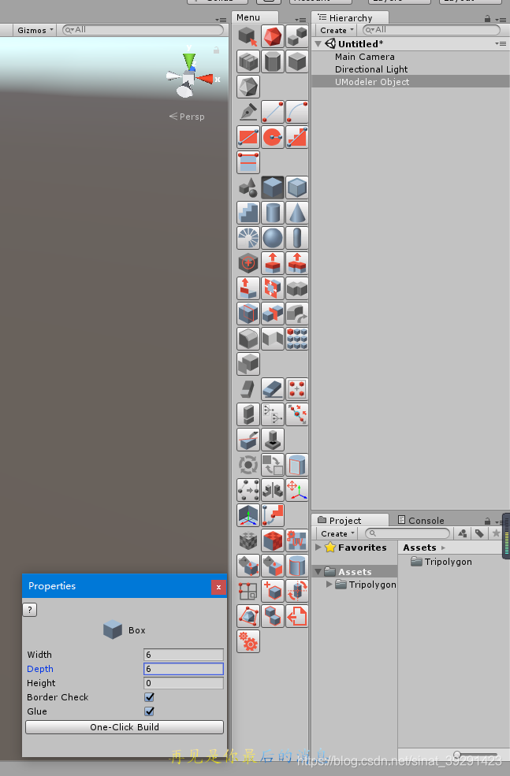The width and height of the screenshot is (510, 776).
Task: Click the One-Click Build button
Action: pos(125,727)
